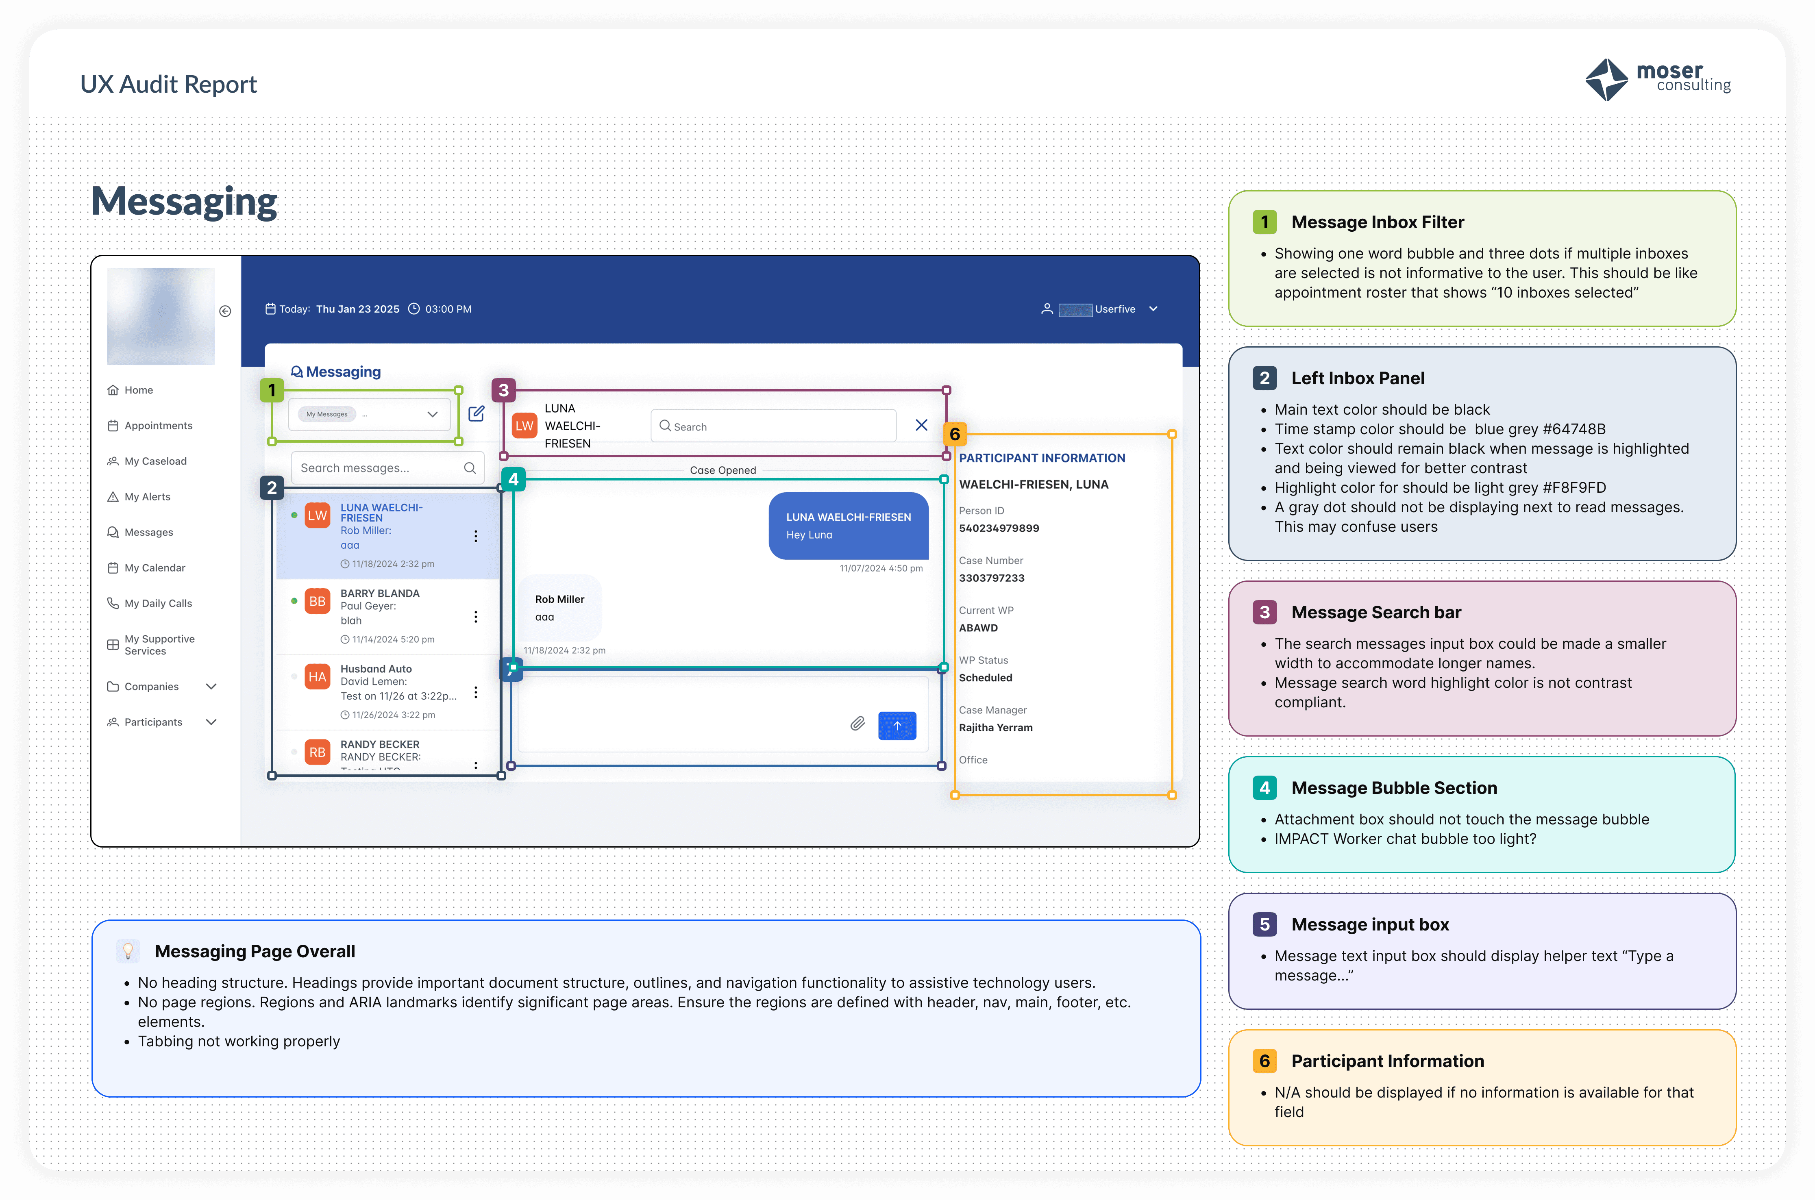Click magnifier icon in Search messages box

[x=469, y=468]
